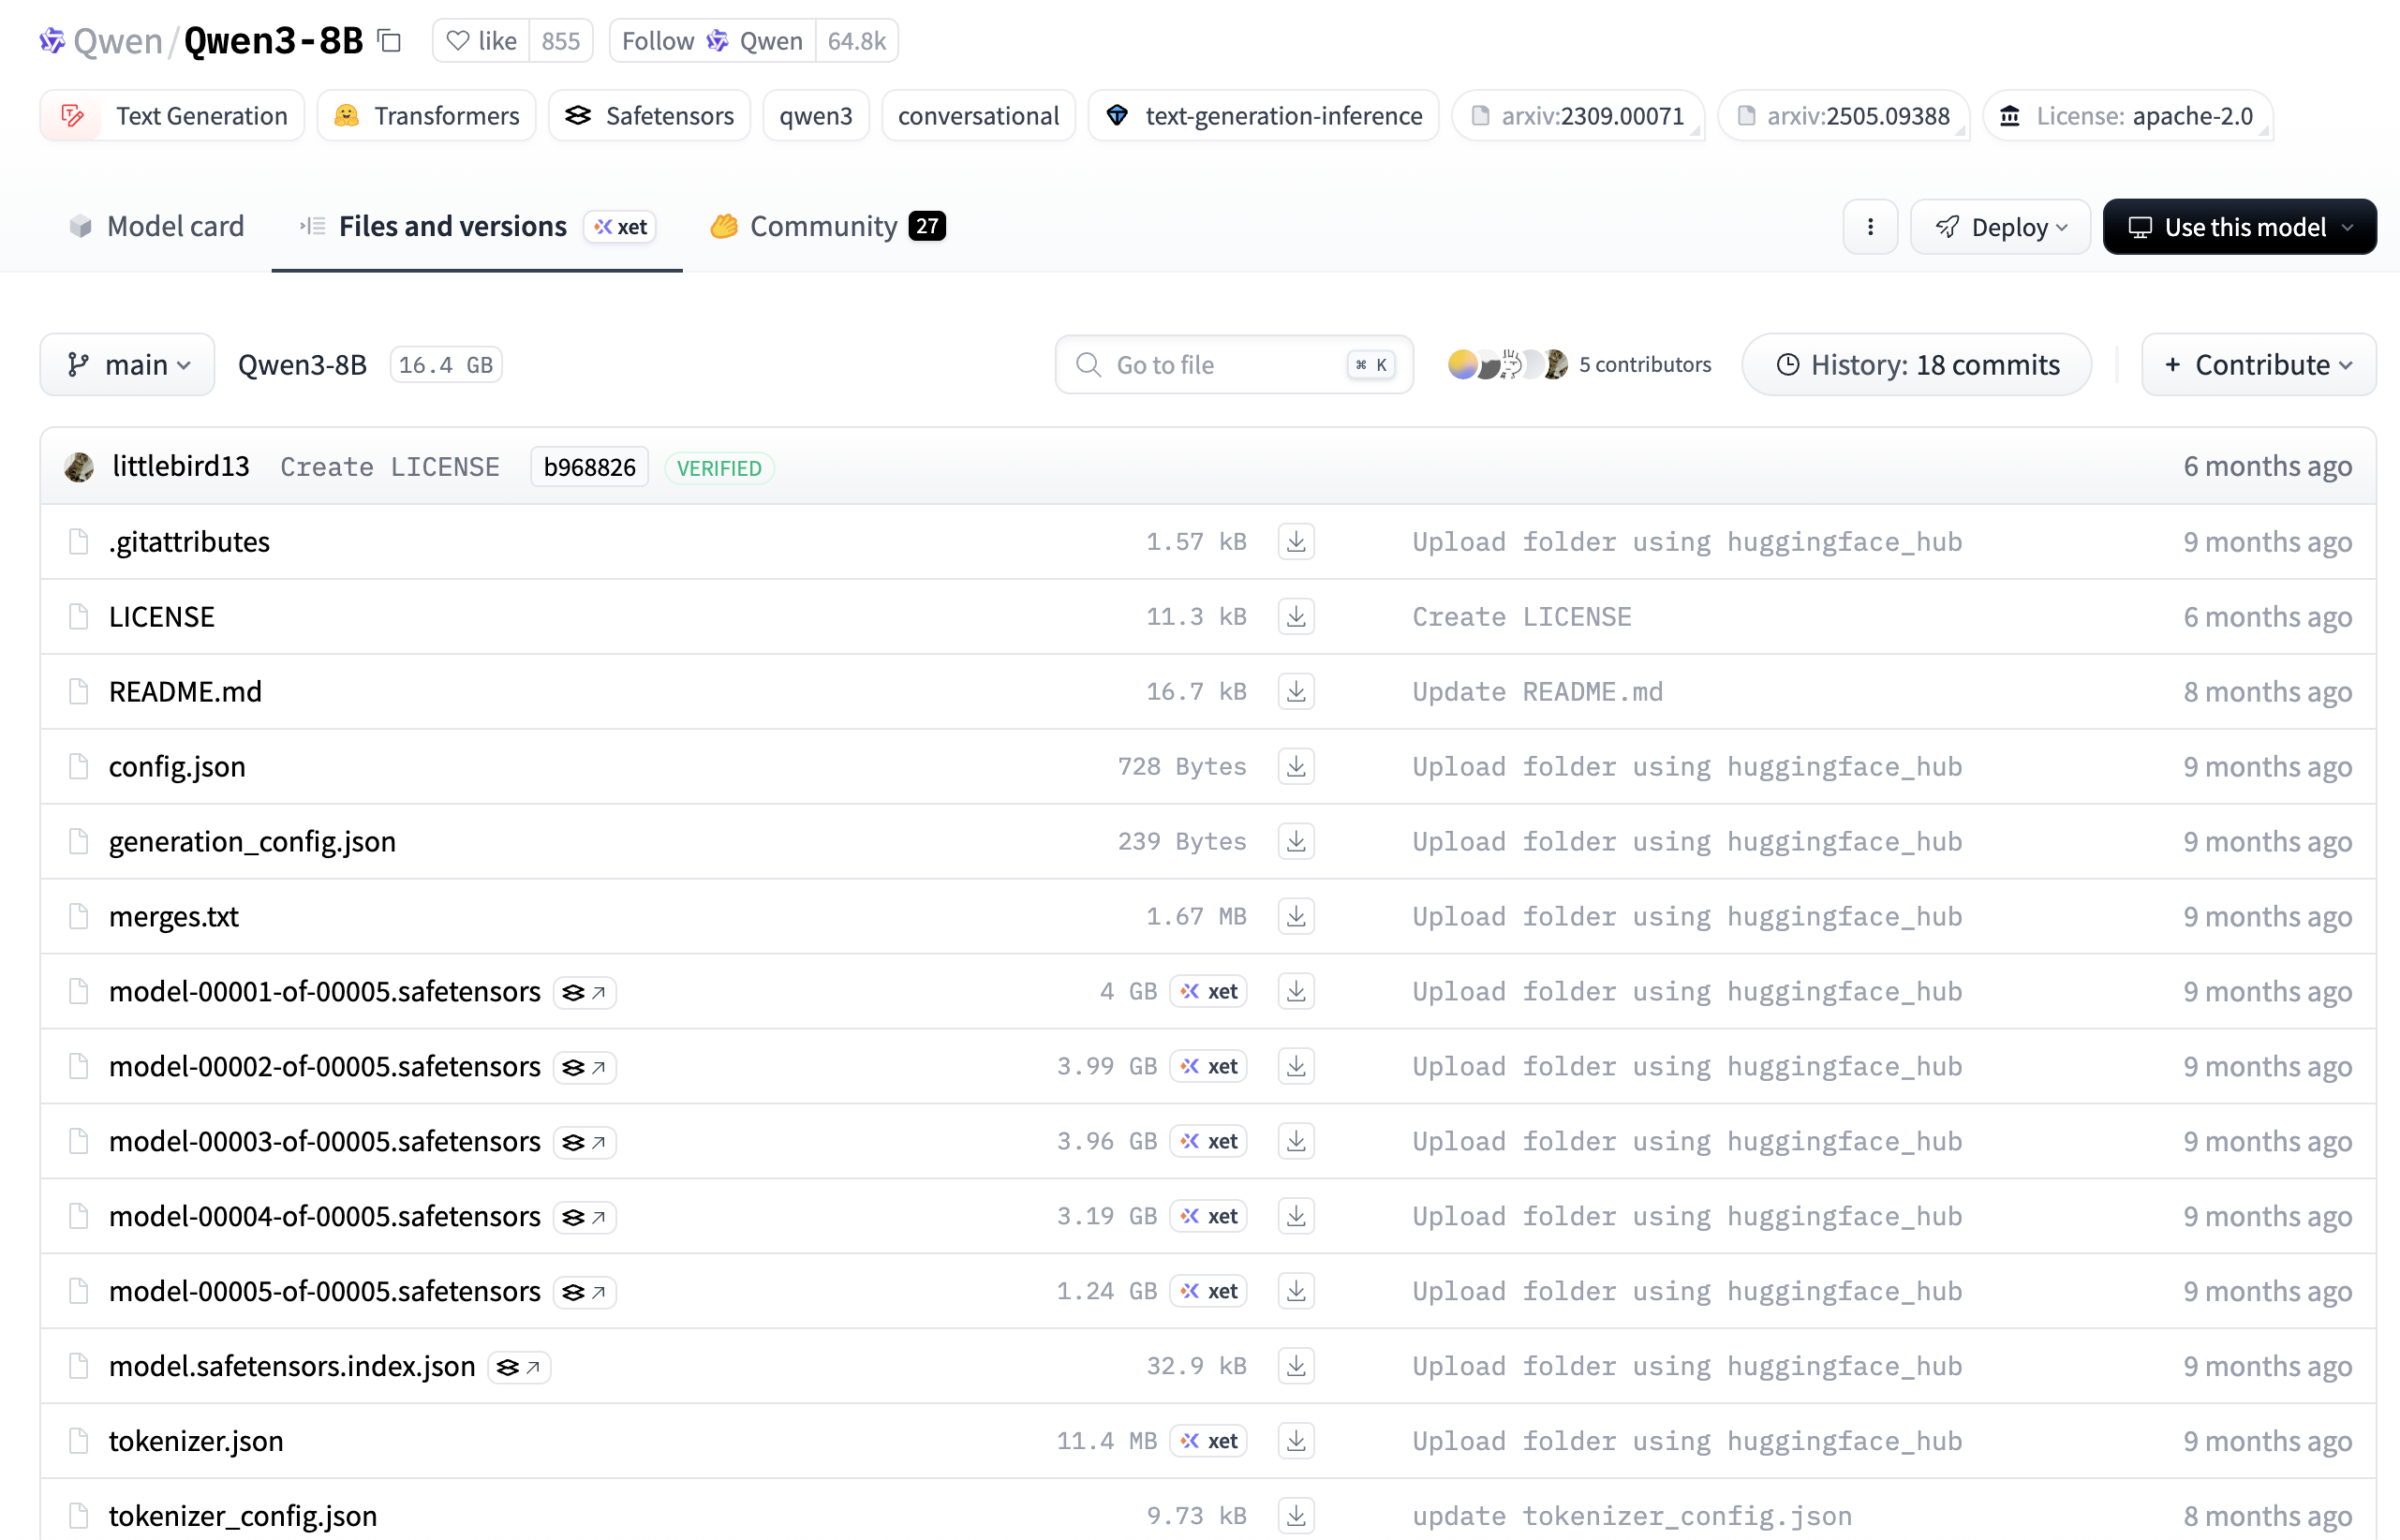Open the three-dot more options menu
Image resolution: width=2400 pixels, height=1540 pixels.
point(1870,227)
